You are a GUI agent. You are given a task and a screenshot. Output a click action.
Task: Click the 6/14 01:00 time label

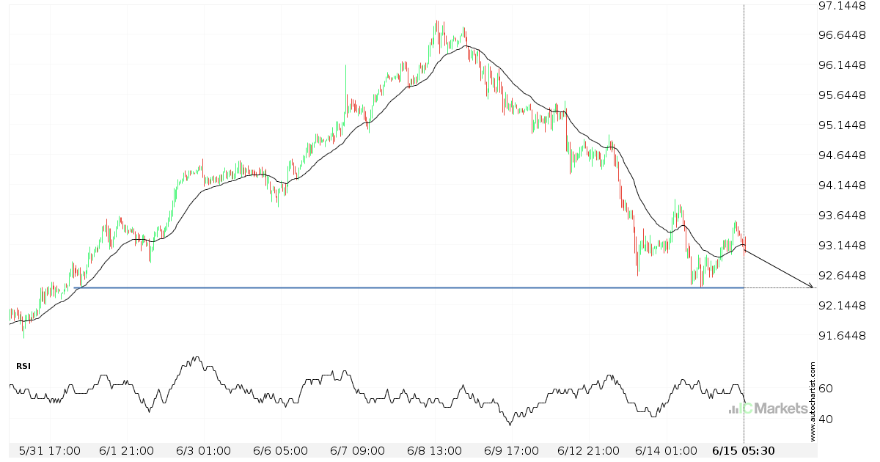pos(667,450)
